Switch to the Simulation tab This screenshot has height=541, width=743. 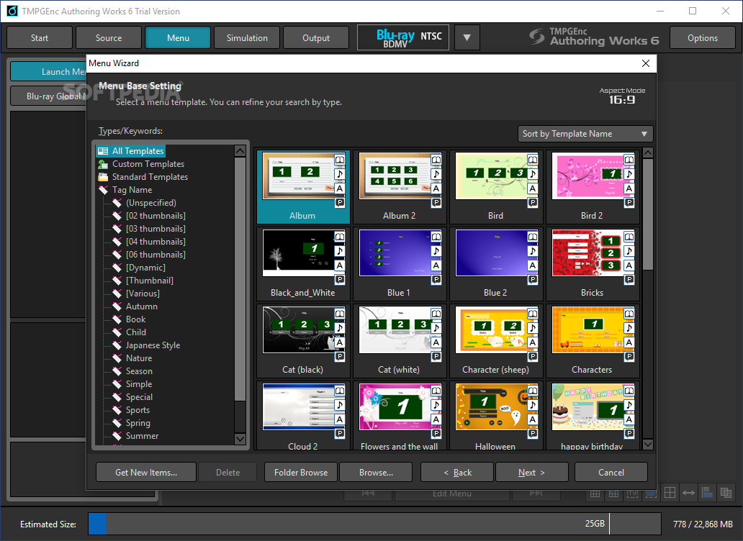point(247,38)
